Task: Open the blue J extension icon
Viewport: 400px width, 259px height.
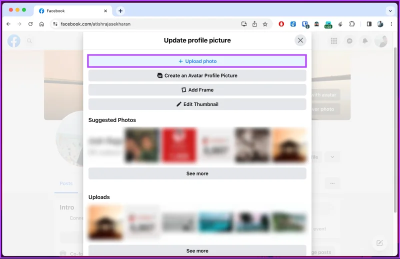Action: click(x=293, y=24)
